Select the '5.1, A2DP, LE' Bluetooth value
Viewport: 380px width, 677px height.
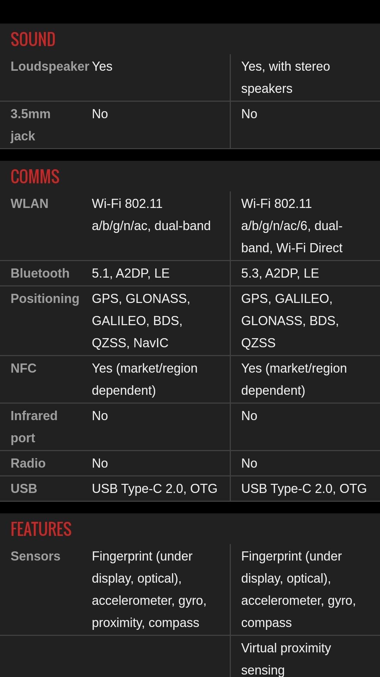(131, 273)
